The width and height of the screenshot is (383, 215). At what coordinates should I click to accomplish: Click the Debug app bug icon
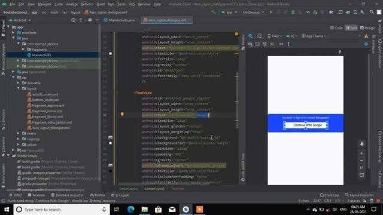[x=293, y=12]
